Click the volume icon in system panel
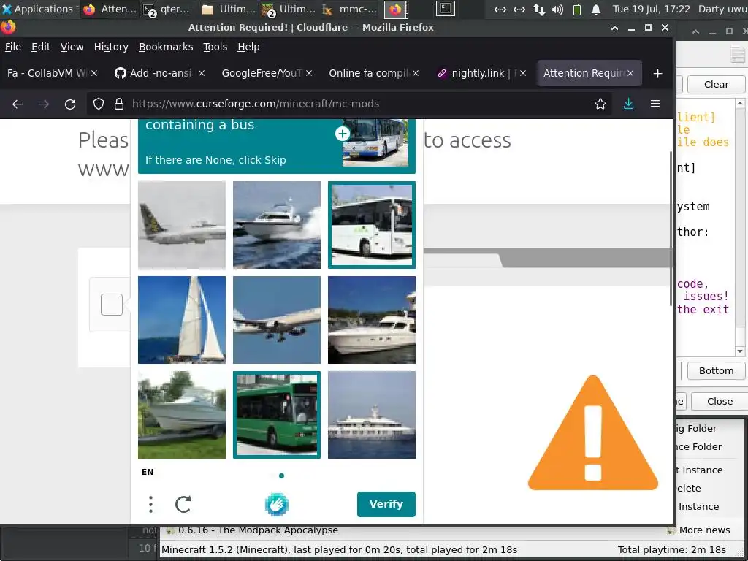 pos(557,9)
